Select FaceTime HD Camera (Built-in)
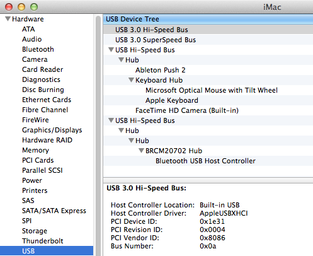The width and height of the screenshot is (313, 256). click(187, 110)
